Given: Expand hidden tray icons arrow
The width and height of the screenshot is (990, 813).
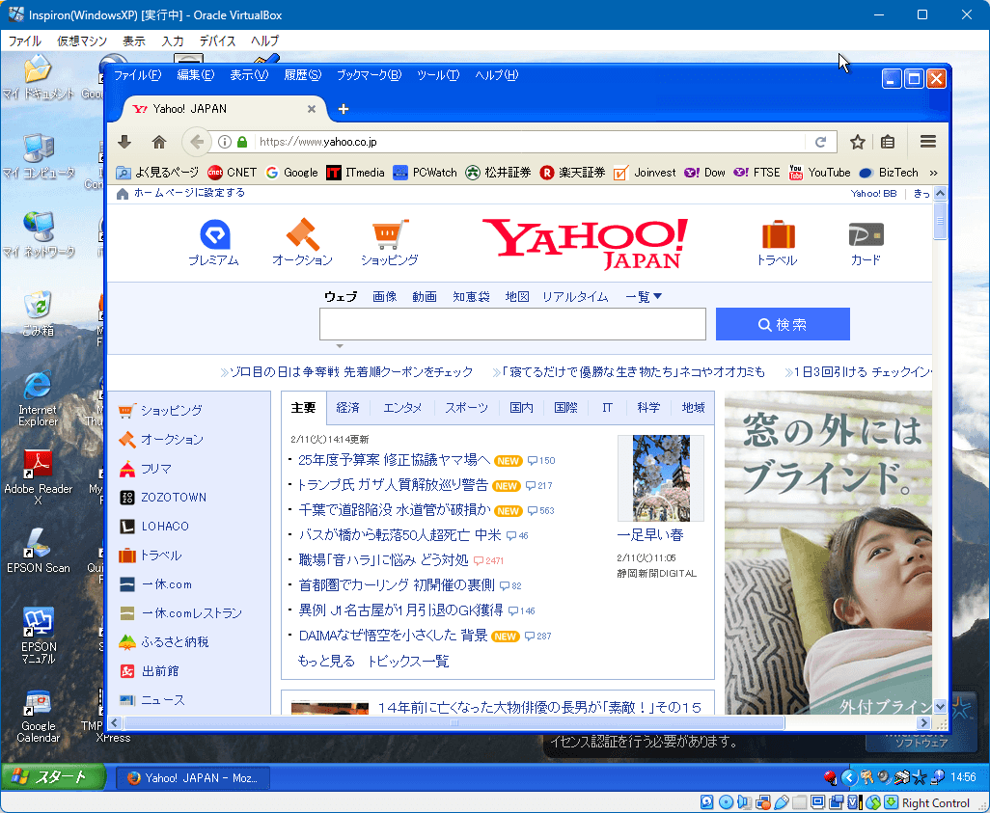Looking at the screenshot, I should coord(849,777).
